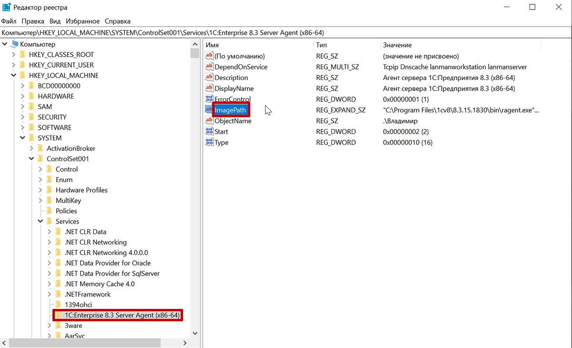Image resolution: width=572 pixels, height=348 pixels.
Task: Select the Policies folder icon
Action: click(x=49, y=211)
